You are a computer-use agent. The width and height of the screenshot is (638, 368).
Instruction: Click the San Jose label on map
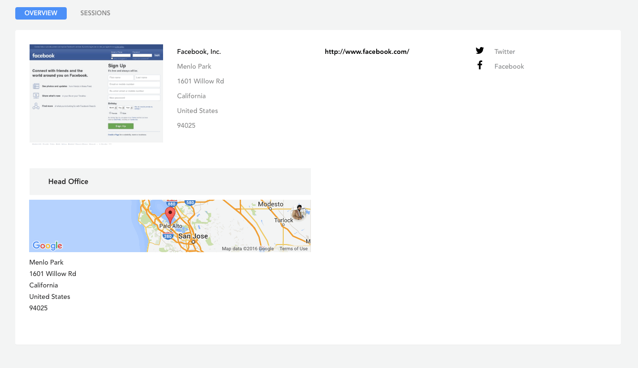(193, 236)
